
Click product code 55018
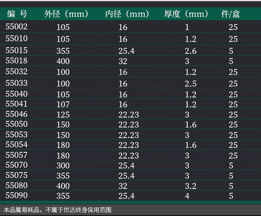pyautogui.click(x=17, y=60)
